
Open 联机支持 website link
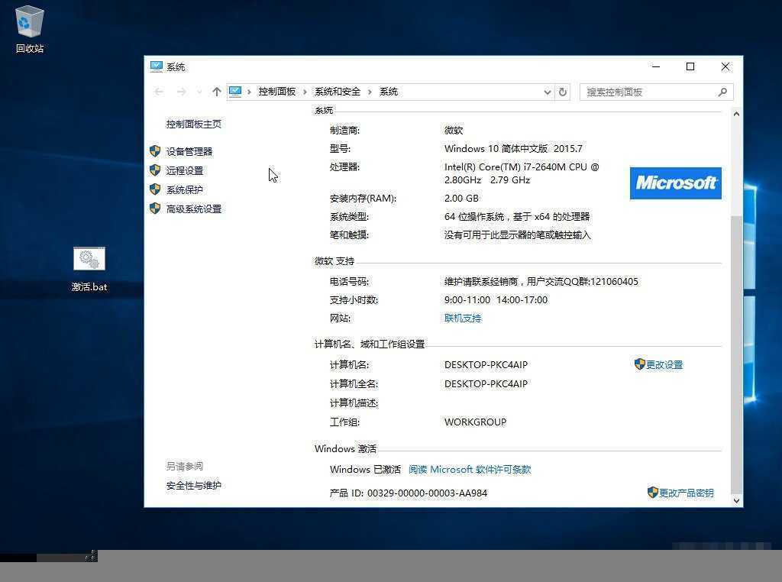click(463, 318)
